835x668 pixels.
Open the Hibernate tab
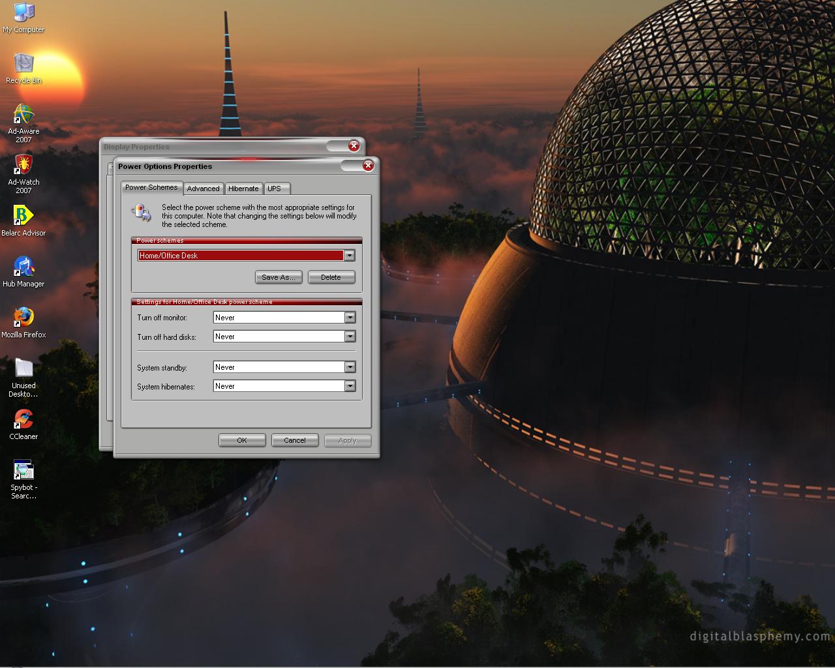(x=243, y=189)
